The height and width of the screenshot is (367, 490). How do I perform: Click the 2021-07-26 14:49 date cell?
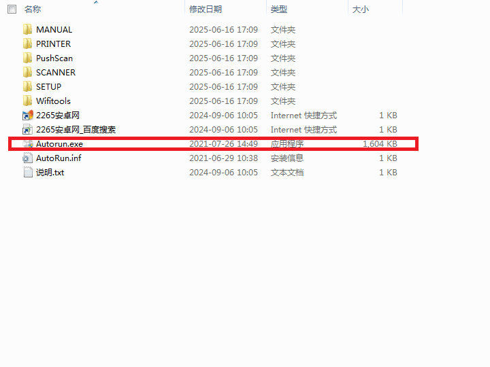click(223, 144)
